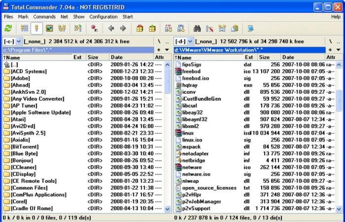Open the FTP connect toolbar icon
Screen dimensions: 345x222
(x=168, y=28)
